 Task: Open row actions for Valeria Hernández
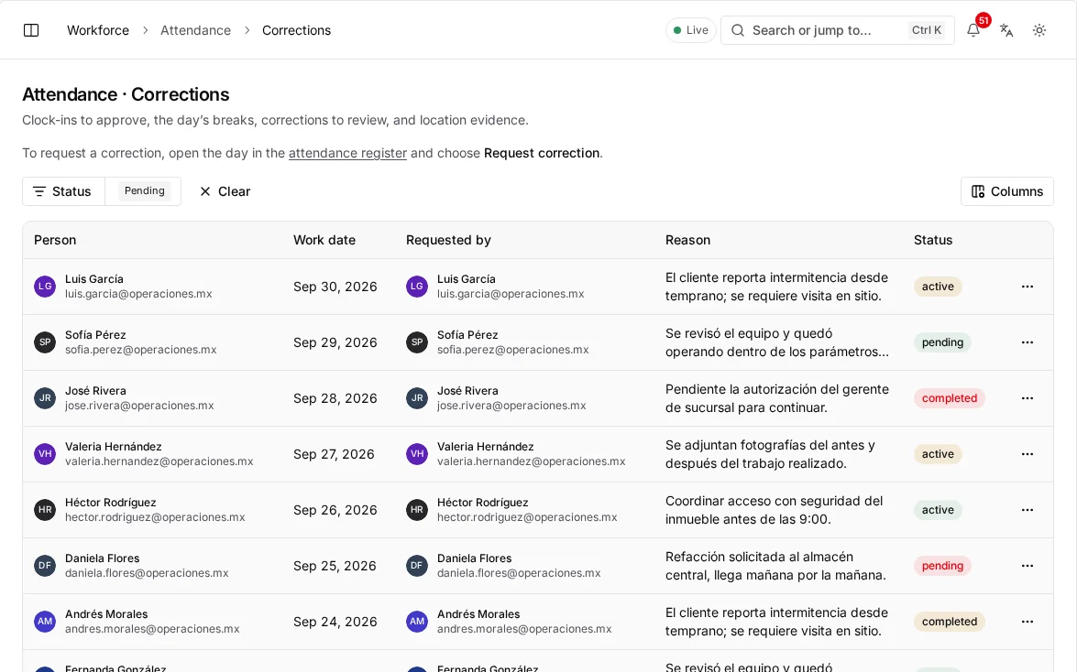1027,454
